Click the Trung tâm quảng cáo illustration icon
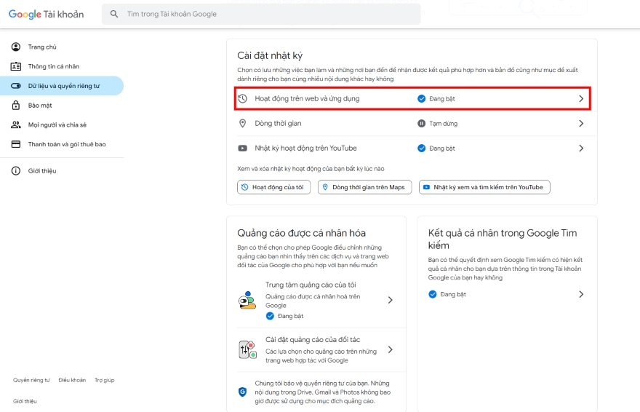Viewport: 640px width, 412px height. (x=247, y=299)
